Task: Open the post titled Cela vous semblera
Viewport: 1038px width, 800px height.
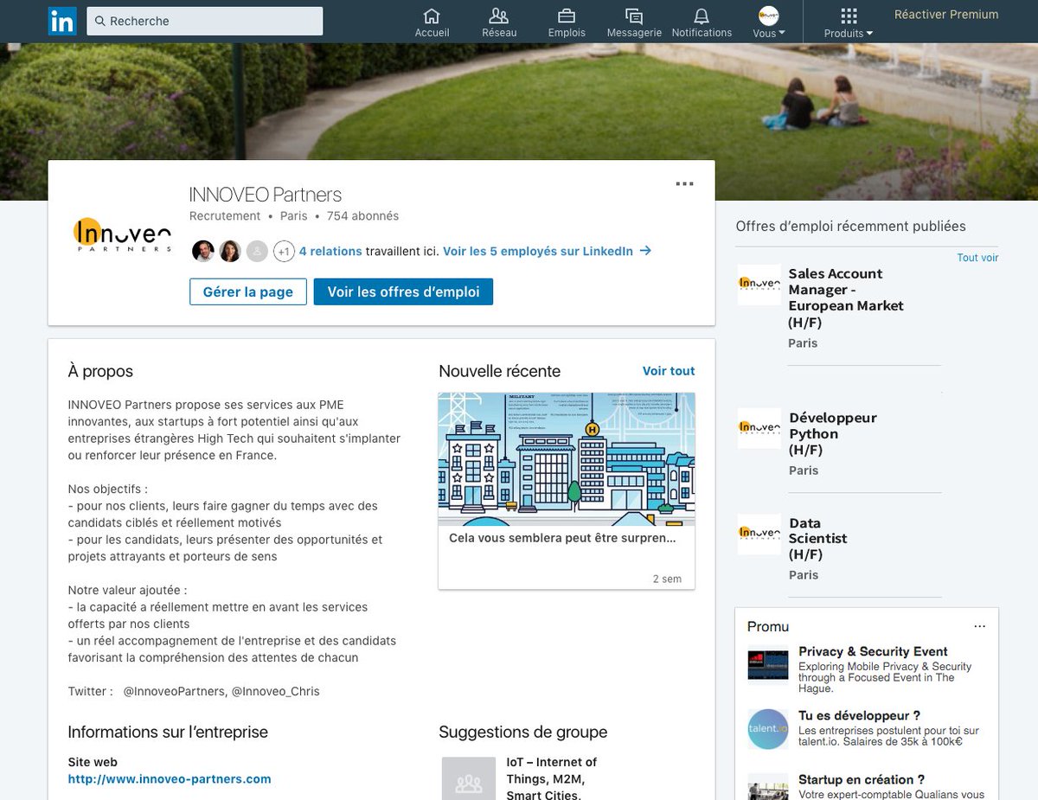Action: pyautogui.click(x=562, y=538)
